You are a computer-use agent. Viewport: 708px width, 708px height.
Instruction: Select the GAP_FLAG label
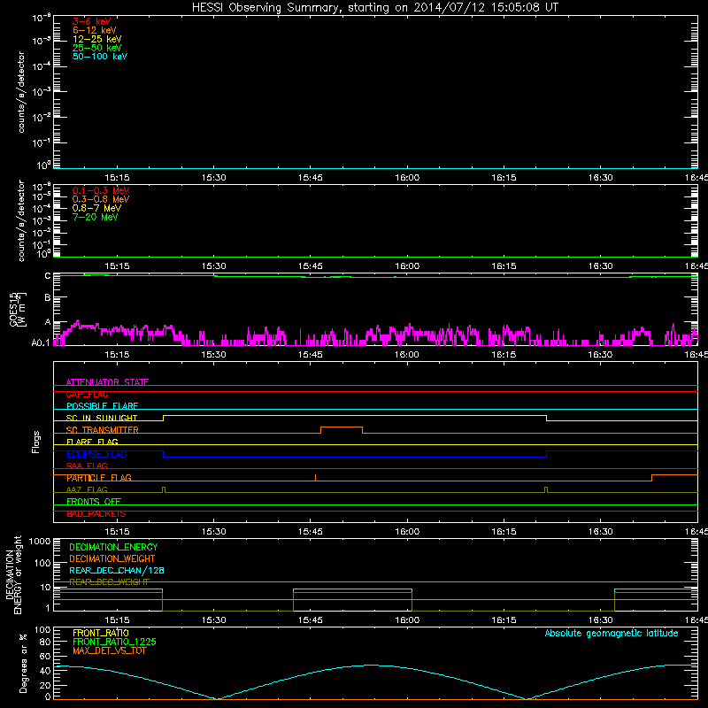[87, 394]
